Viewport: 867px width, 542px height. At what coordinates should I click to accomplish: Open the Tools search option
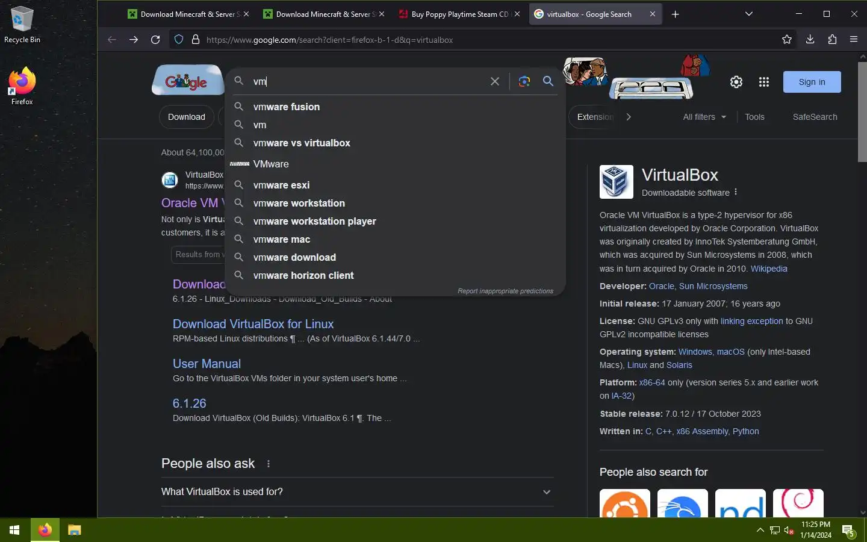[754, 117]
